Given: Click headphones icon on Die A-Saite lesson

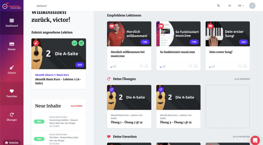Looking at the screenshot, I should click(74, 43).
